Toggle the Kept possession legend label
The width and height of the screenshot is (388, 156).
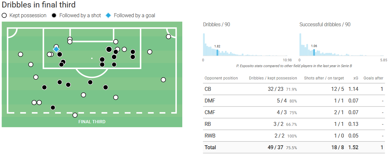point(28,15)
